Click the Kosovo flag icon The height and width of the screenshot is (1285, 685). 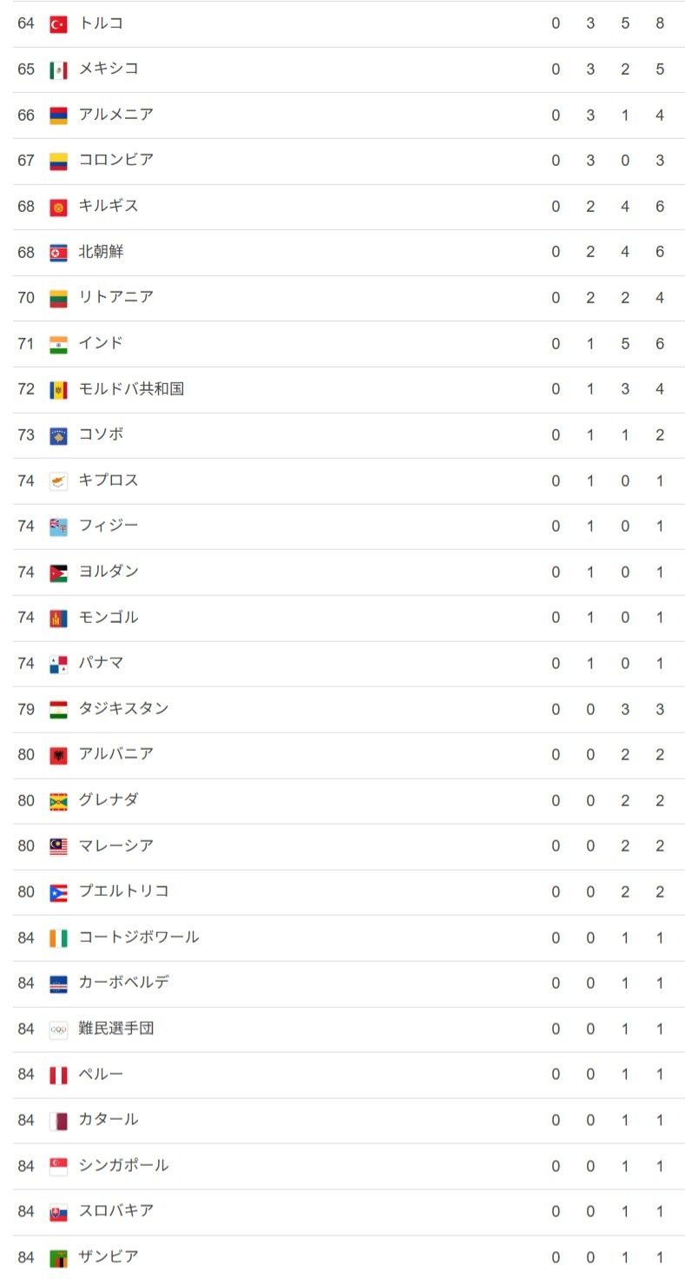pyautogui.click(x=58, y=436)
